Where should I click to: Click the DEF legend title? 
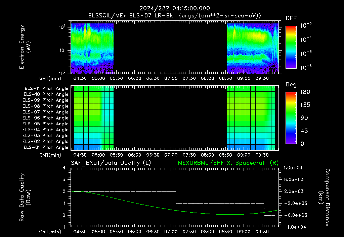(291, 18)
